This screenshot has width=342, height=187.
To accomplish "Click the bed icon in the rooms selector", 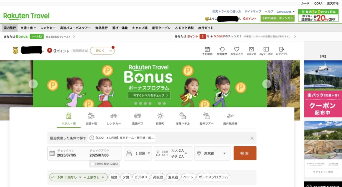I will click(129, 153).
